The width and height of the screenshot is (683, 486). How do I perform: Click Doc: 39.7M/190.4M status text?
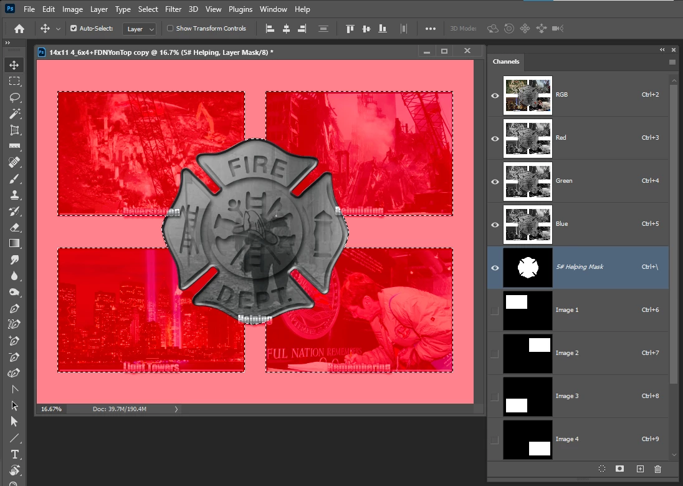pos(120,409)
